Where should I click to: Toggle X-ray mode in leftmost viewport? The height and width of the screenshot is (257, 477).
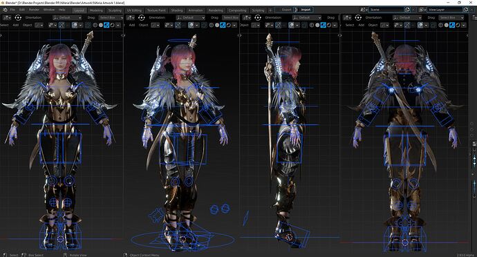[x=88, y=25]
